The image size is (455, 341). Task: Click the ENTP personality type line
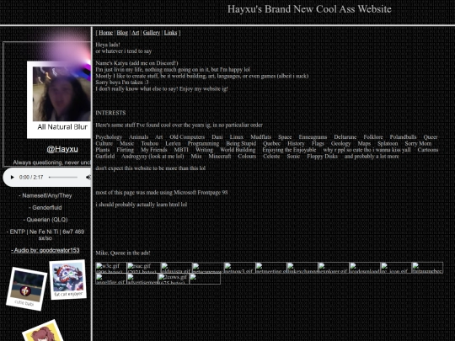pyautogui.click(x=45, y=235)
